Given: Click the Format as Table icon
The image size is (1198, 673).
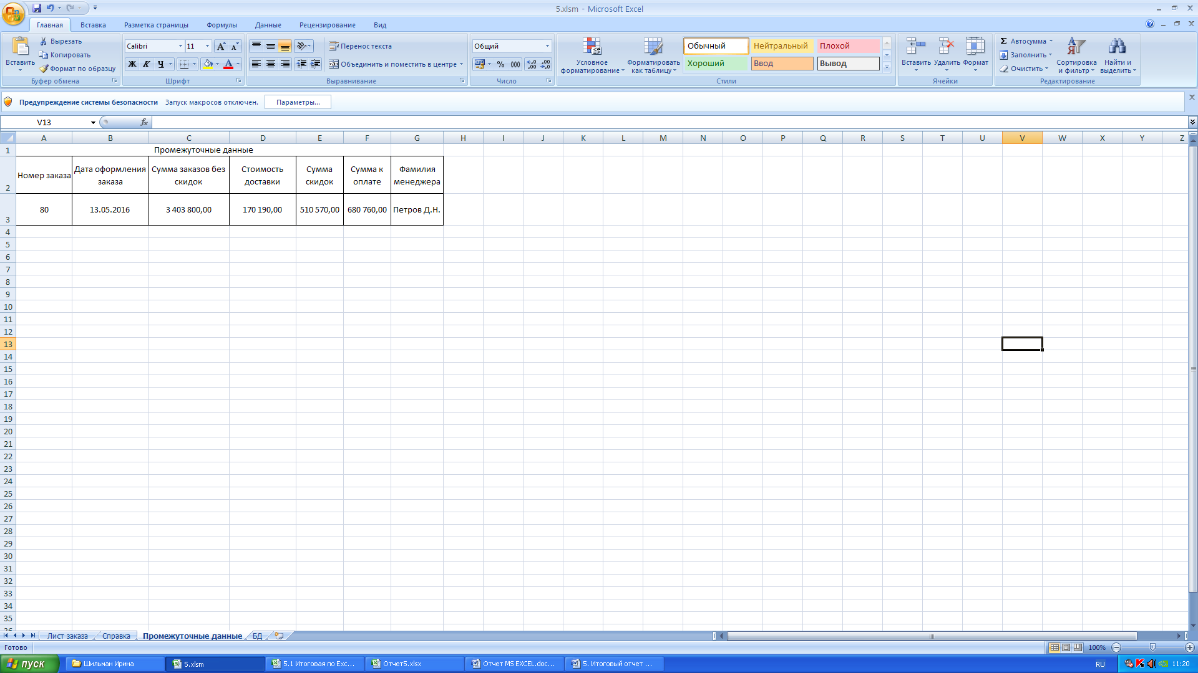Looking at the screenshot, I should [x=653, y=47].
